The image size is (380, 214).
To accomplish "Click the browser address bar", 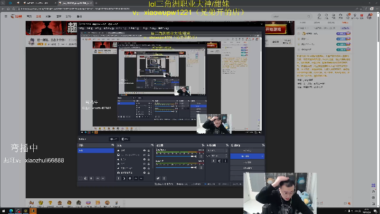I will pyautogui.click(x=184, y=9).
